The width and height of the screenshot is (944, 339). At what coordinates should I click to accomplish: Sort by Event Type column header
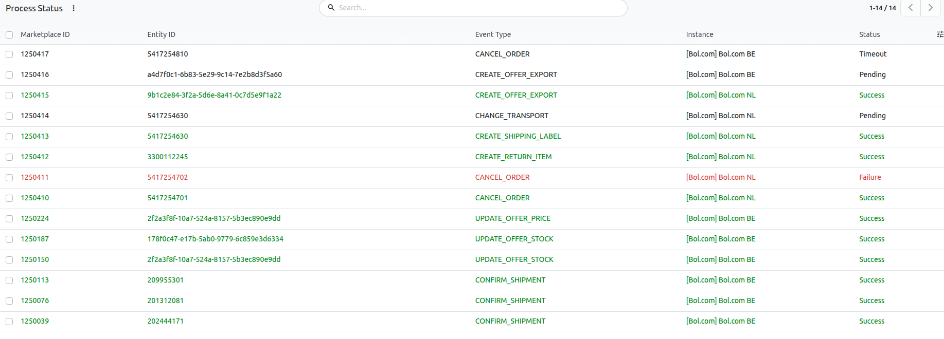tap(493, 34)
